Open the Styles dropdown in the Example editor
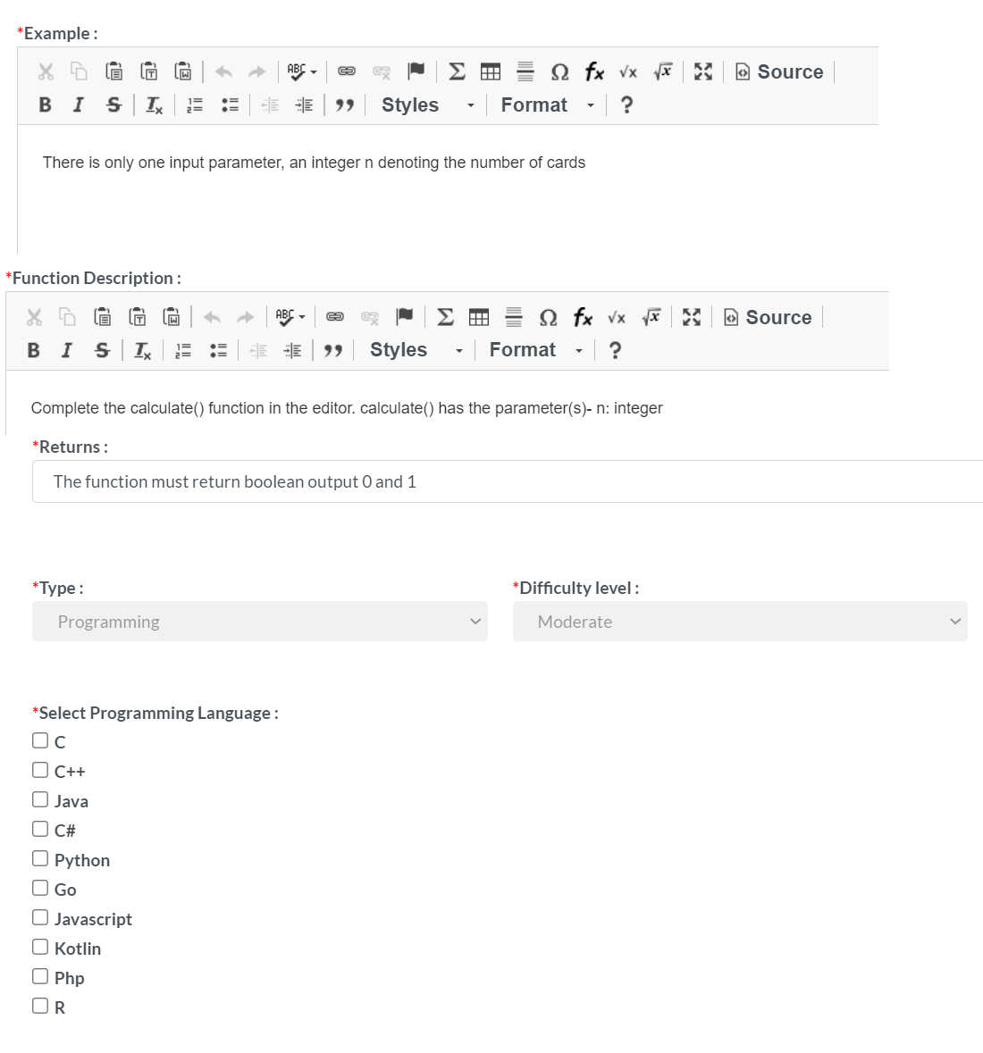 tap(427, 105)
